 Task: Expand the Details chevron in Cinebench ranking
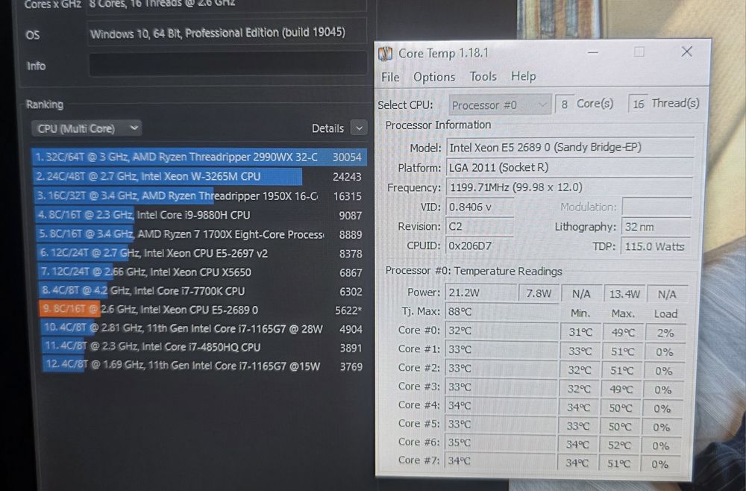(359, 128)
